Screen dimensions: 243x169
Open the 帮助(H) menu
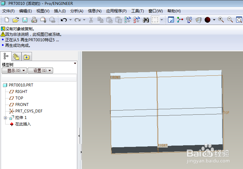(174, 11)
